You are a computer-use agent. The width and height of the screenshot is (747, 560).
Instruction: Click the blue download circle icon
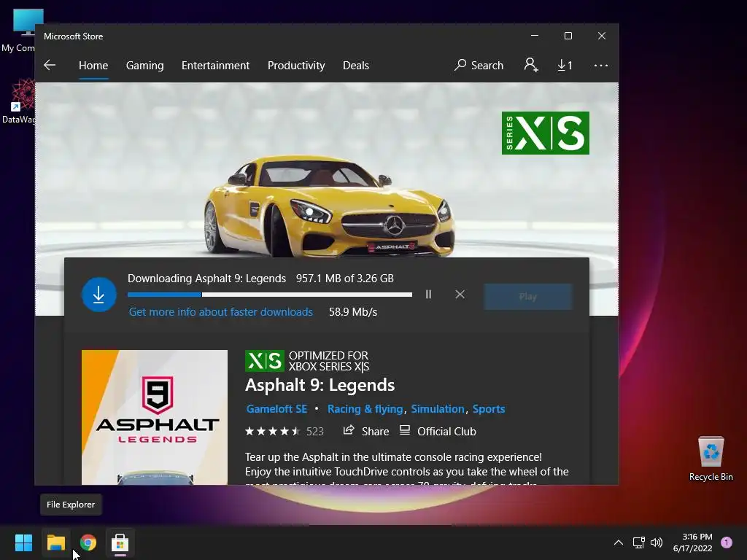[x=99, y=295]
